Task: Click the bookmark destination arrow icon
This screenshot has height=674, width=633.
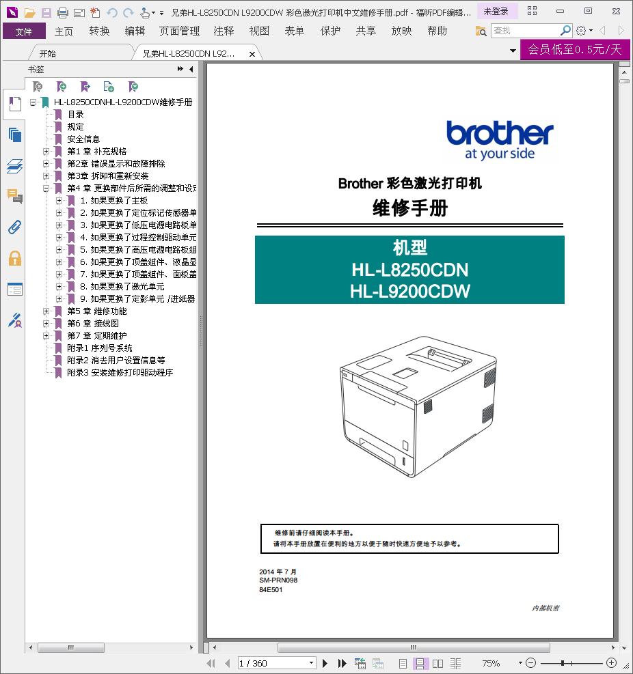Action: coord(85,87)
